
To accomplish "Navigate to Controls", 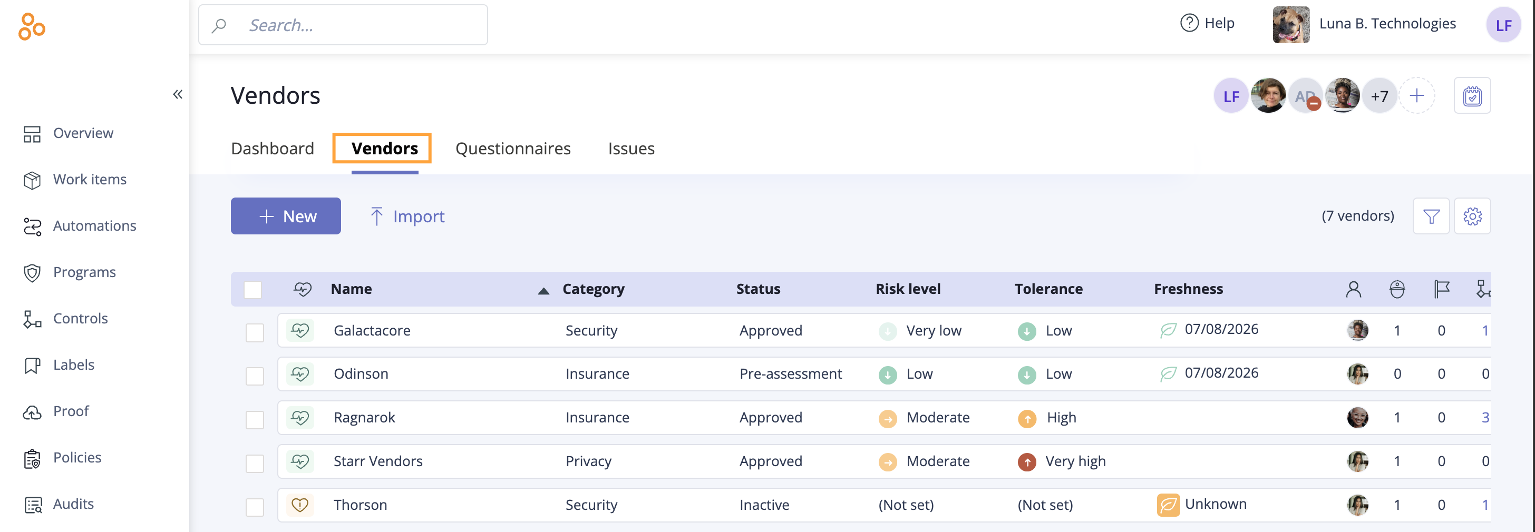I will pos(80,319).
